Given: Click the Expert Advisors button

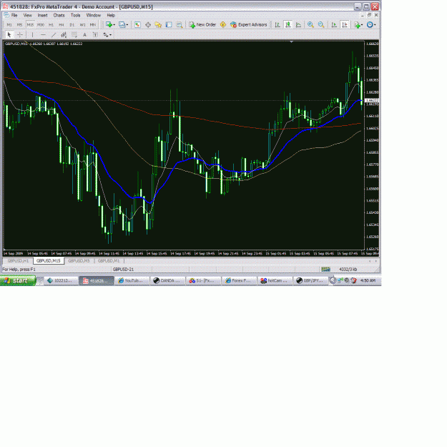Looking at the screenshot, I should pos(249,25).
